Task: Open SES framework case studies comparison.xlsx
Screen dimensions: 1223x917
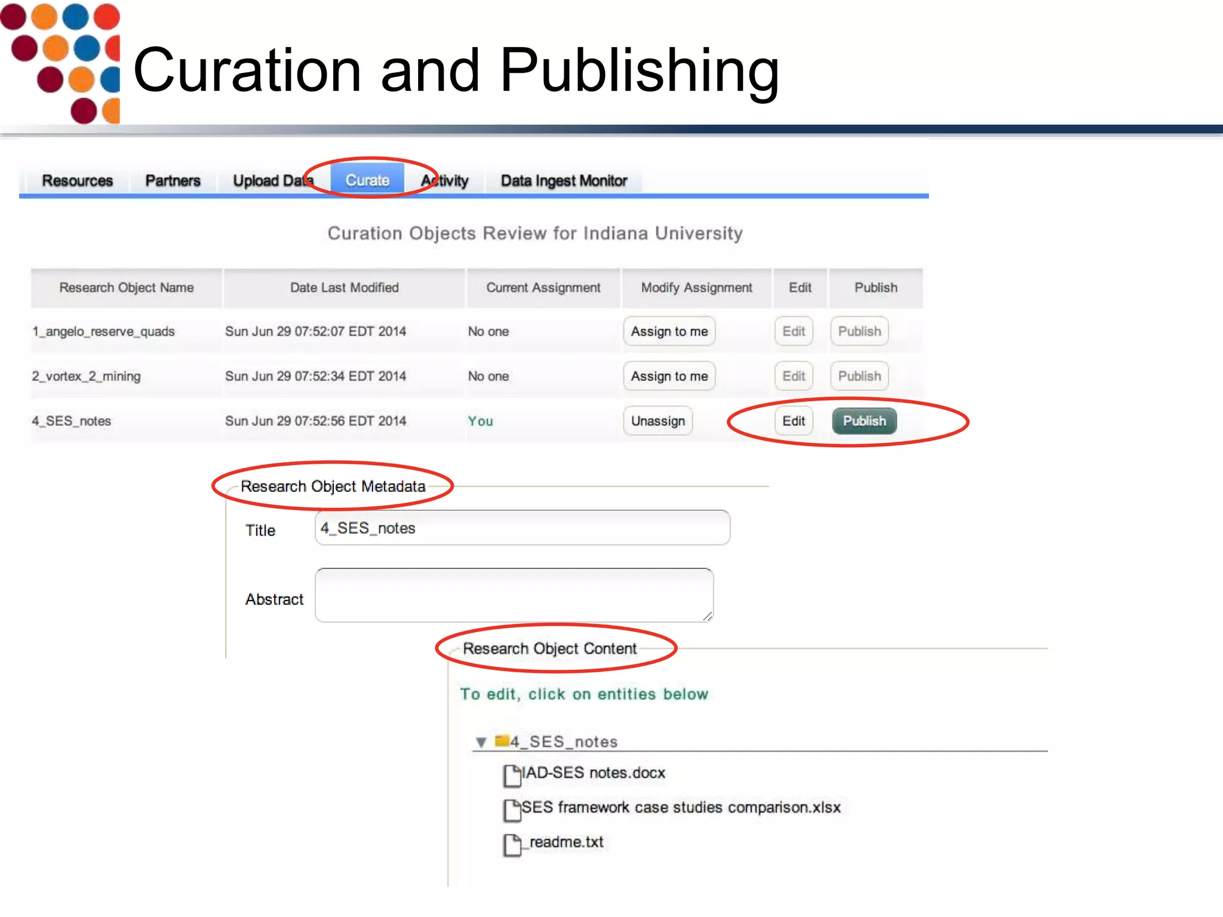Action: pyautogui.click(x=681, y=808)
